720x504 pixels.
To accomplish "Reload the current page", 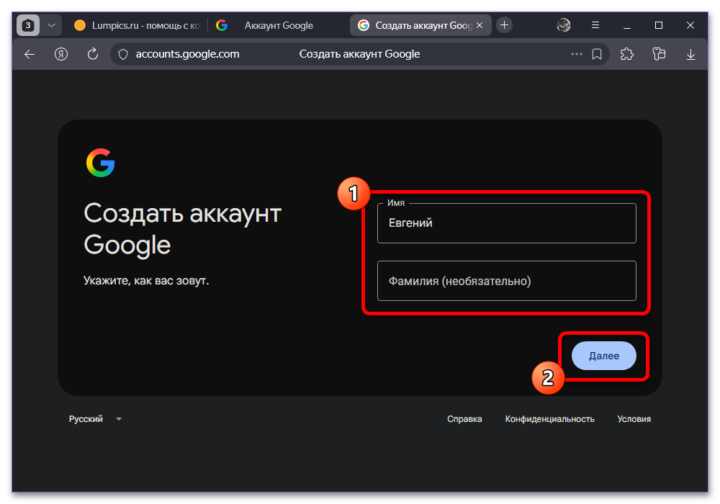I will 93,54.
